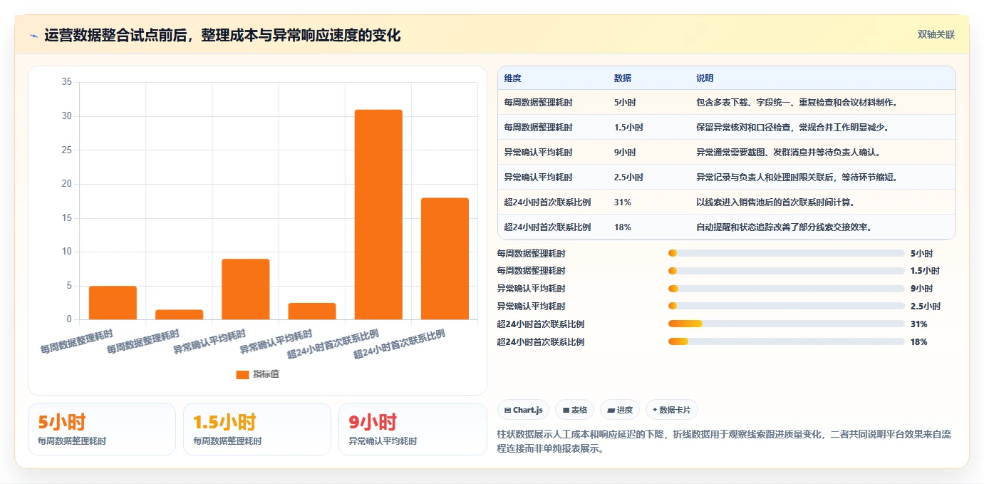Click the progress bar labeled 1.5小时

(787, 271)
